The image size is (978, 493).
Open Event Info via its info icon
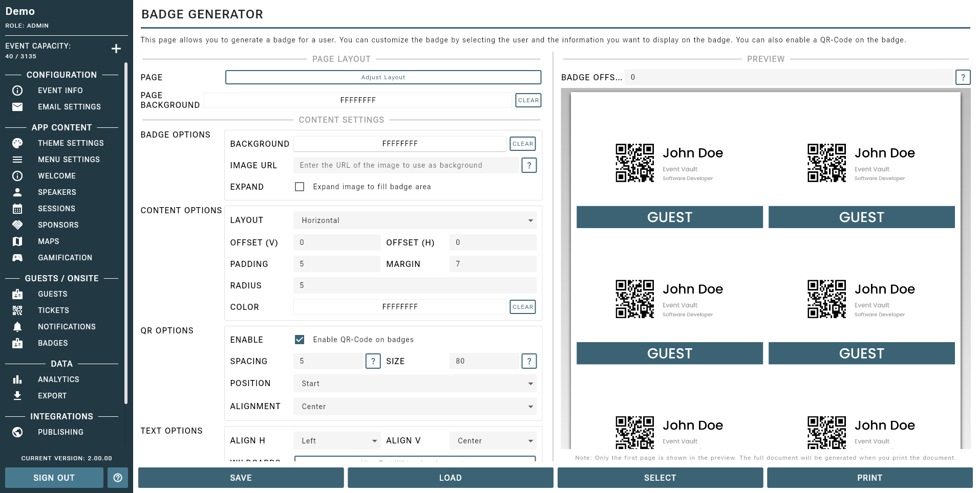point(17,91)
